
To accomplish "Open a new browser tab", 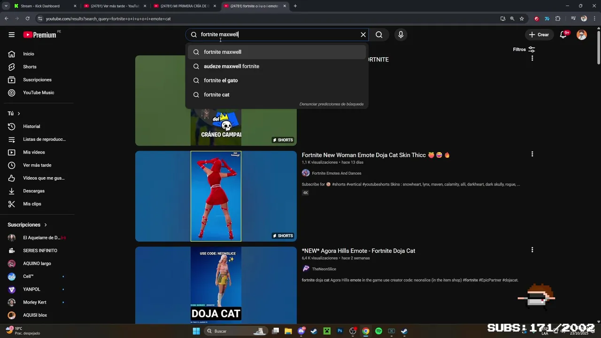I will pos(295,6).
